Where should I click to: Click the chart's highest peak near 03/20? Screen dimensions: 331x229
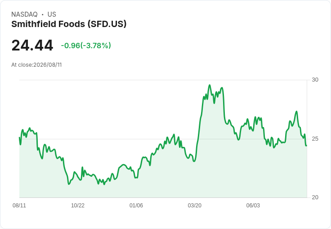(x=210, y=85)
